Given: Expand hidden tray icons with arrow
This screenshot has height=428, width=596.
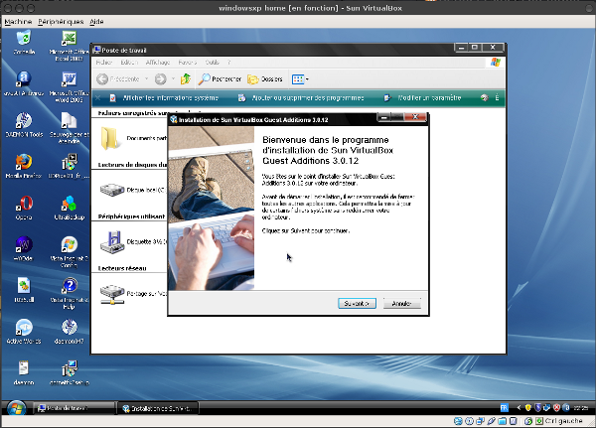Looking at the screenshot, I should click(519, 408).
